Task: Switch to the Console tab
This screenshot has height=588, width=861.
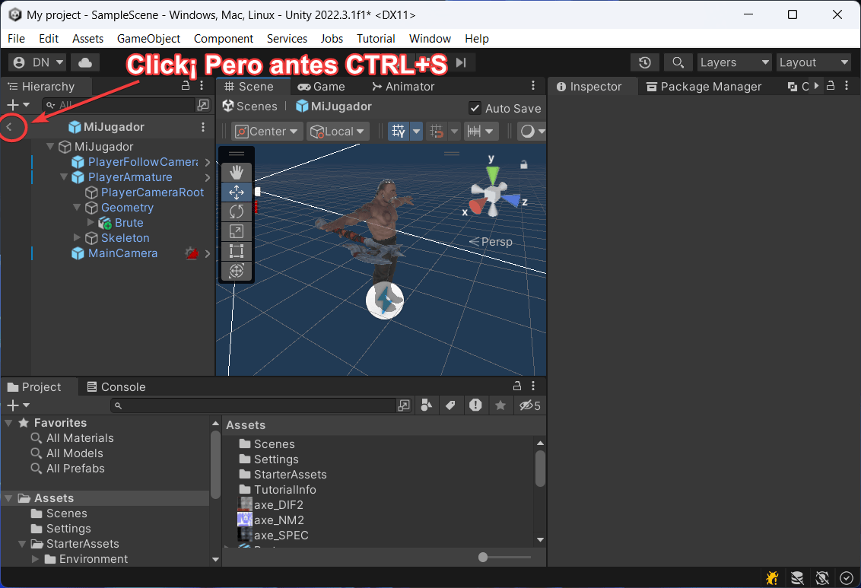Action: (x=116, y=386)
